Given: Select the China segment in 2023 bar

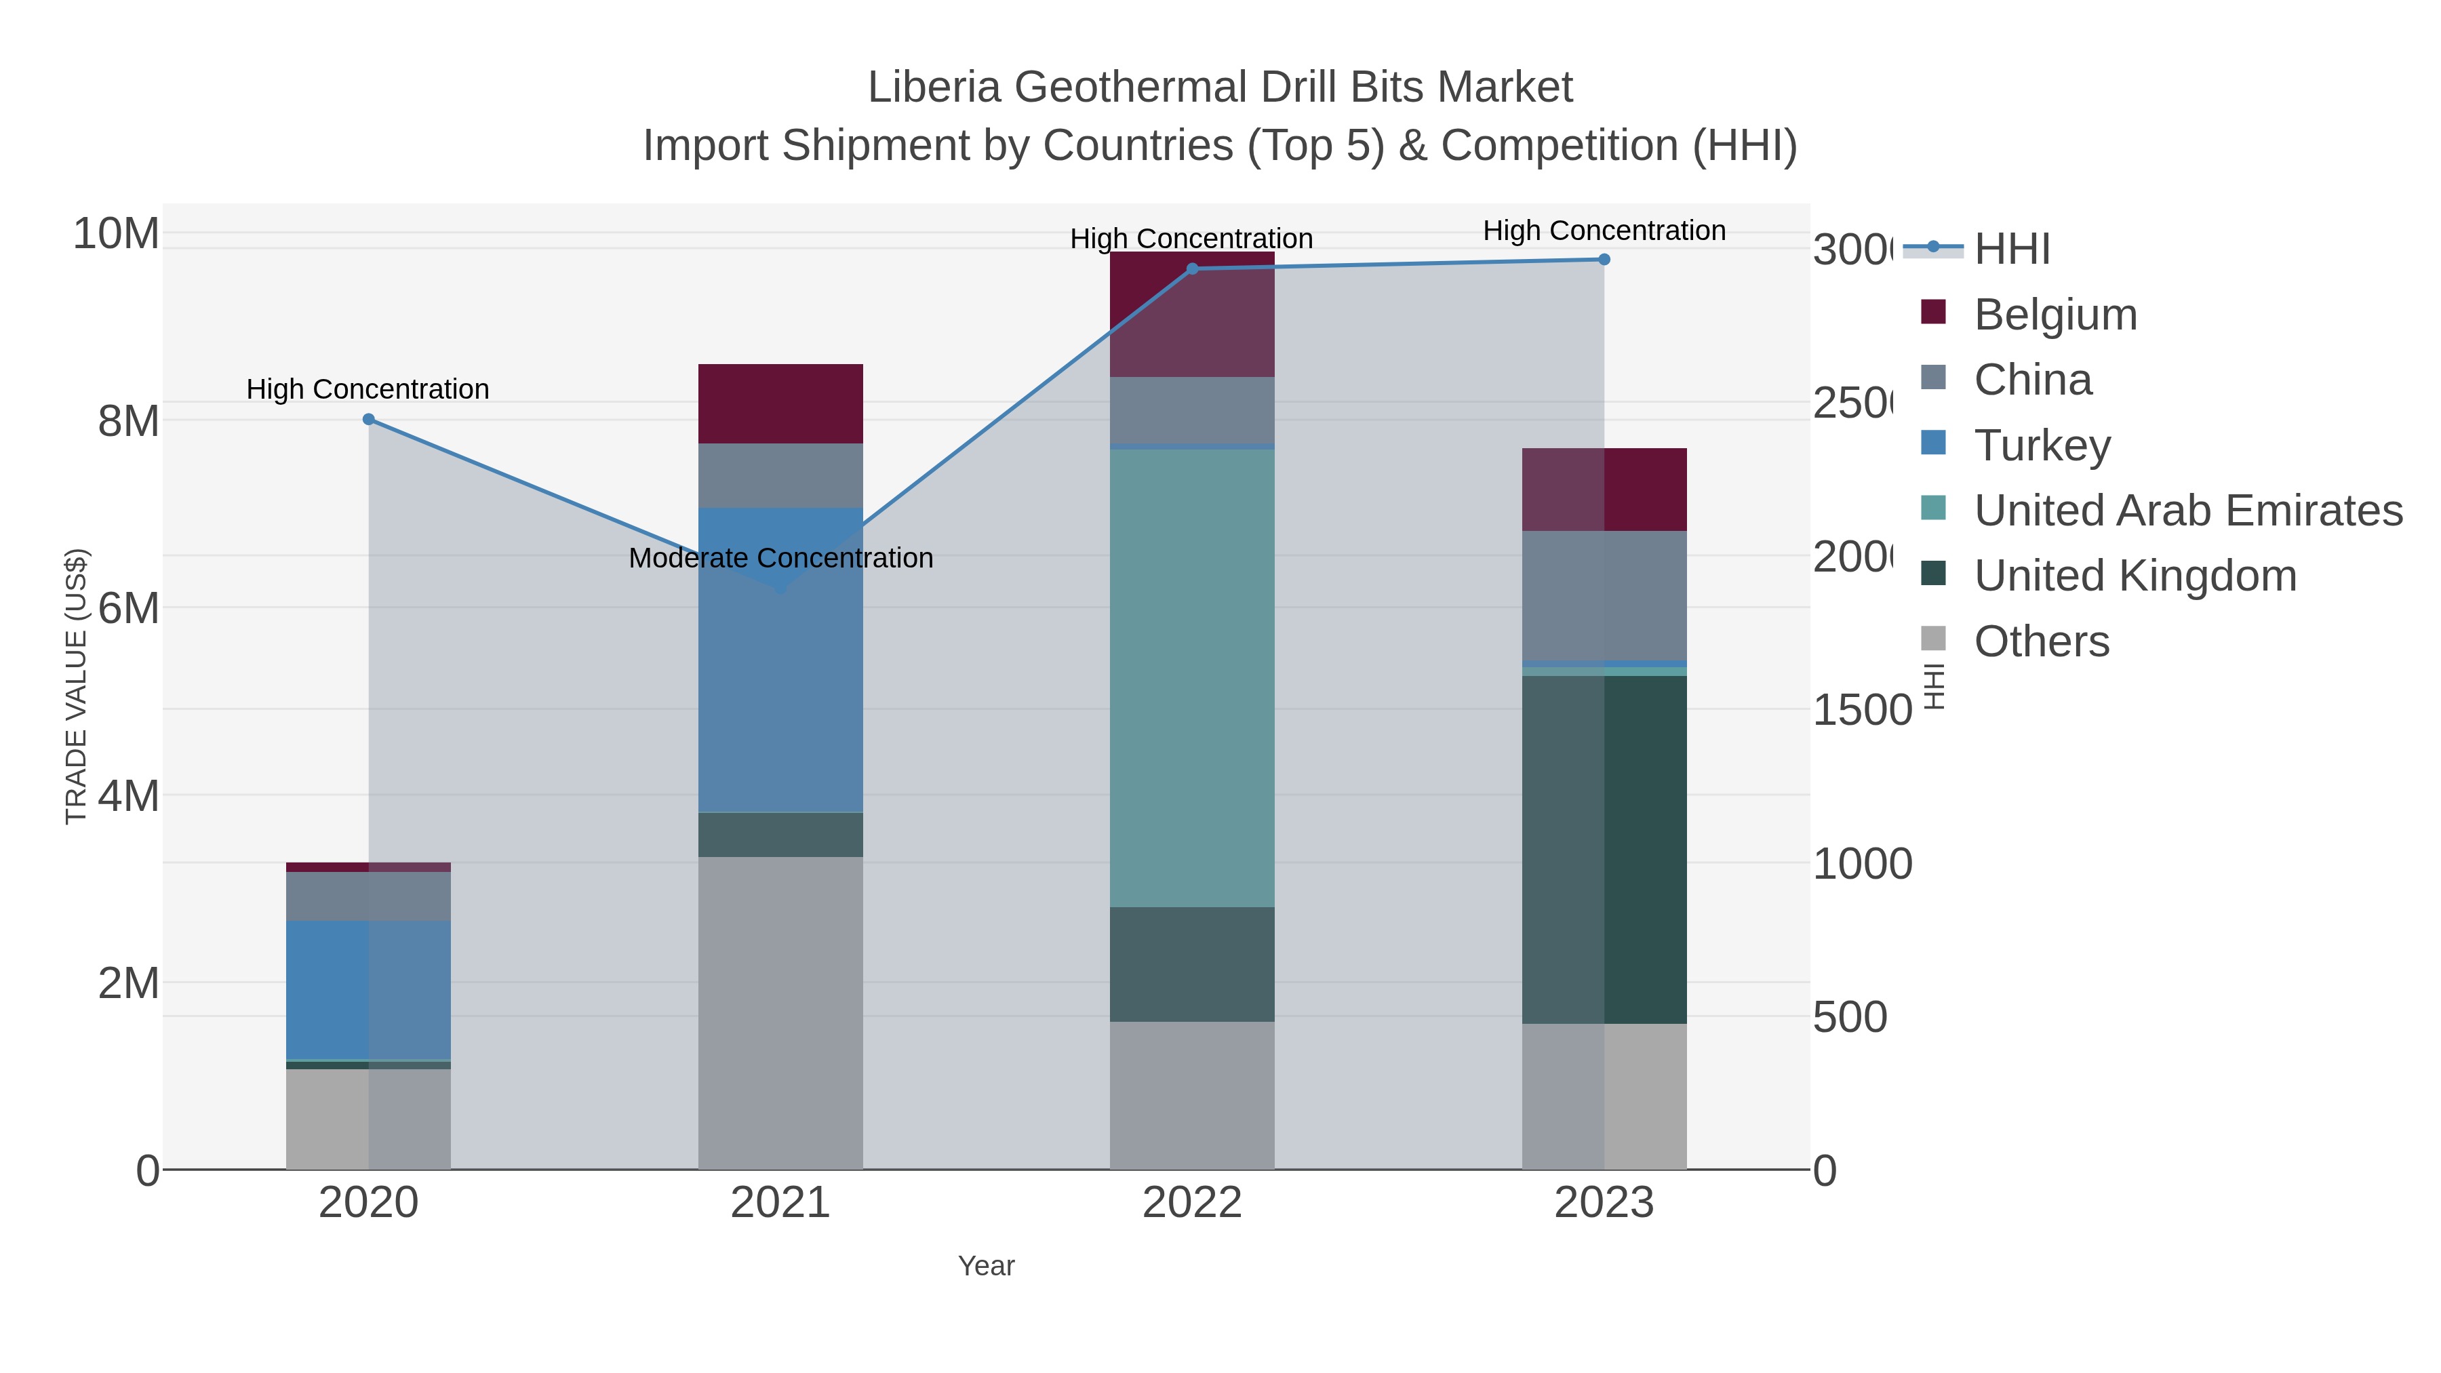Looking at the screenshot, I should coord(1604,596).
